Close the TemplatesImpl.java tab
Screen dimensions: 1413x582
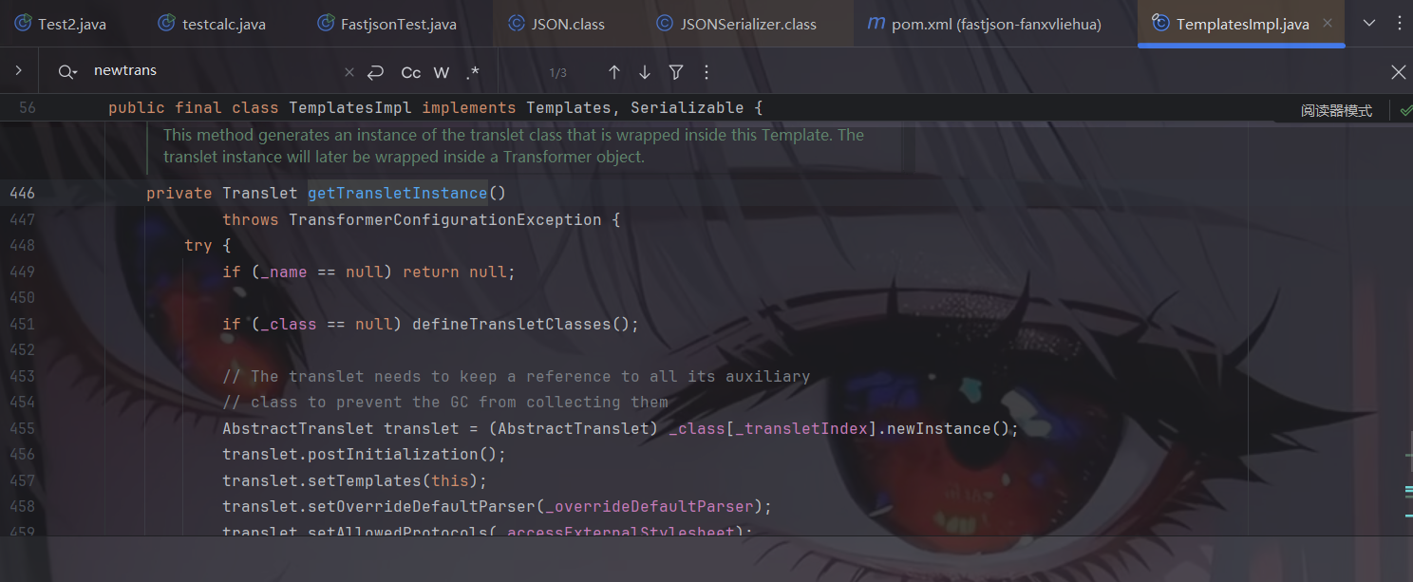[x=1327, y=24]
